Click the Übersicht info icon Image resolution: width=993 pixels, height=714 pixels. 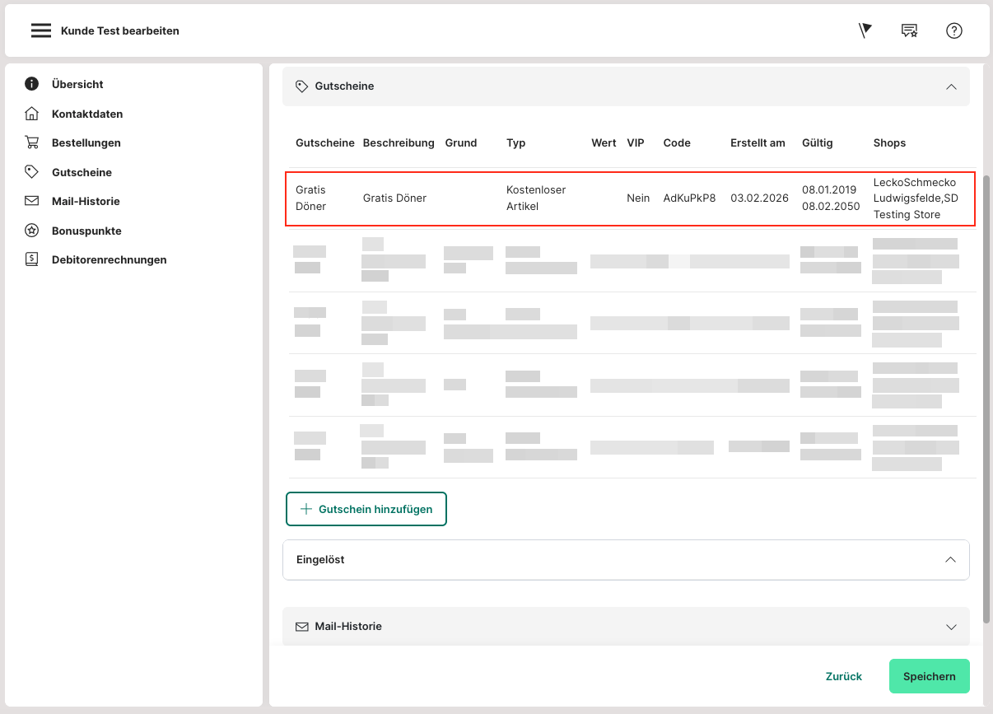pyautogui.click(x=32, y=84)
